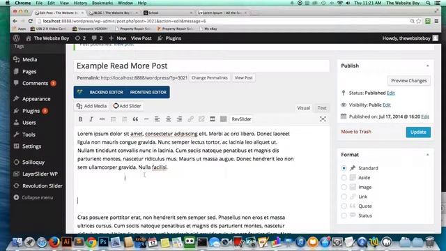
Task: Open updates indicator showing 2
Action: [80, 38]
